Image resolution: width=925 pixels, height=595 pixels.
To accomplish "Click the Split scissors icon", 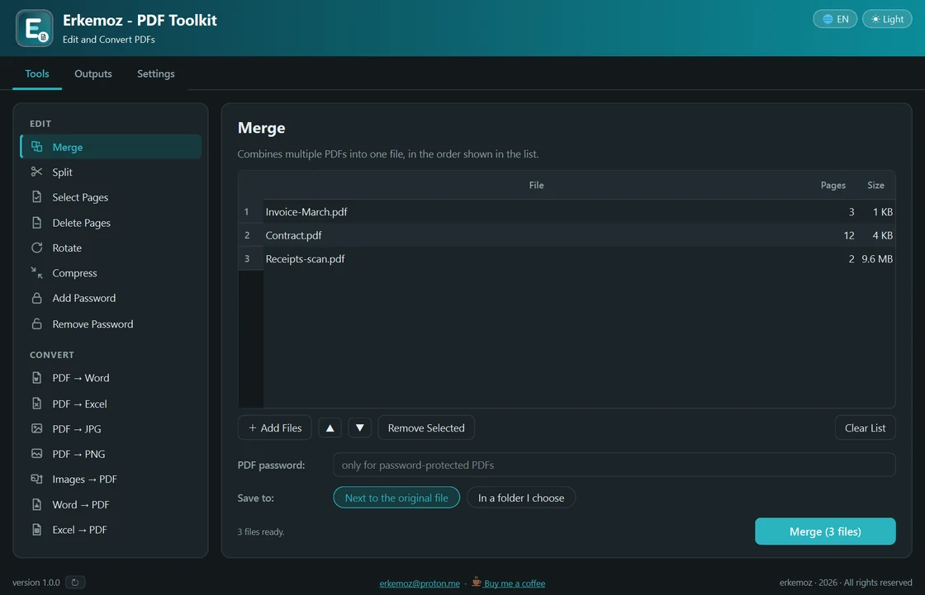I will (x=36, y=172).
